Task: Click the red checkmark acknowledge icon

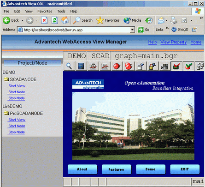Action: click(x=176, y=66)
